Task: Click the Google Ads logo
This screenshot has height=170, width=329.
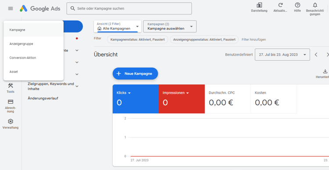Action: (40, 9)
